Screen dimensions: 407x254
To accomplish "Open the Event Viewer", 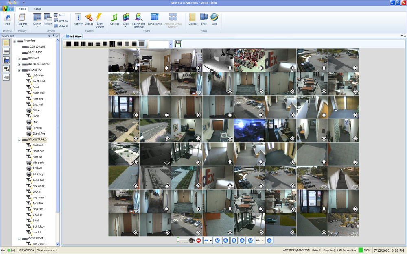I will click(x=100, y=19).
